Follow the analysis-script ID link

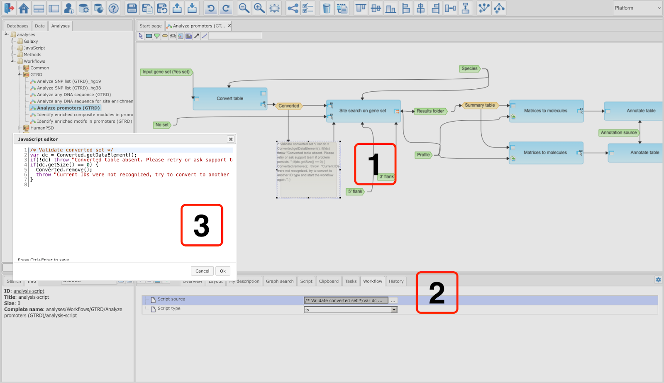[x=29, y=291]
